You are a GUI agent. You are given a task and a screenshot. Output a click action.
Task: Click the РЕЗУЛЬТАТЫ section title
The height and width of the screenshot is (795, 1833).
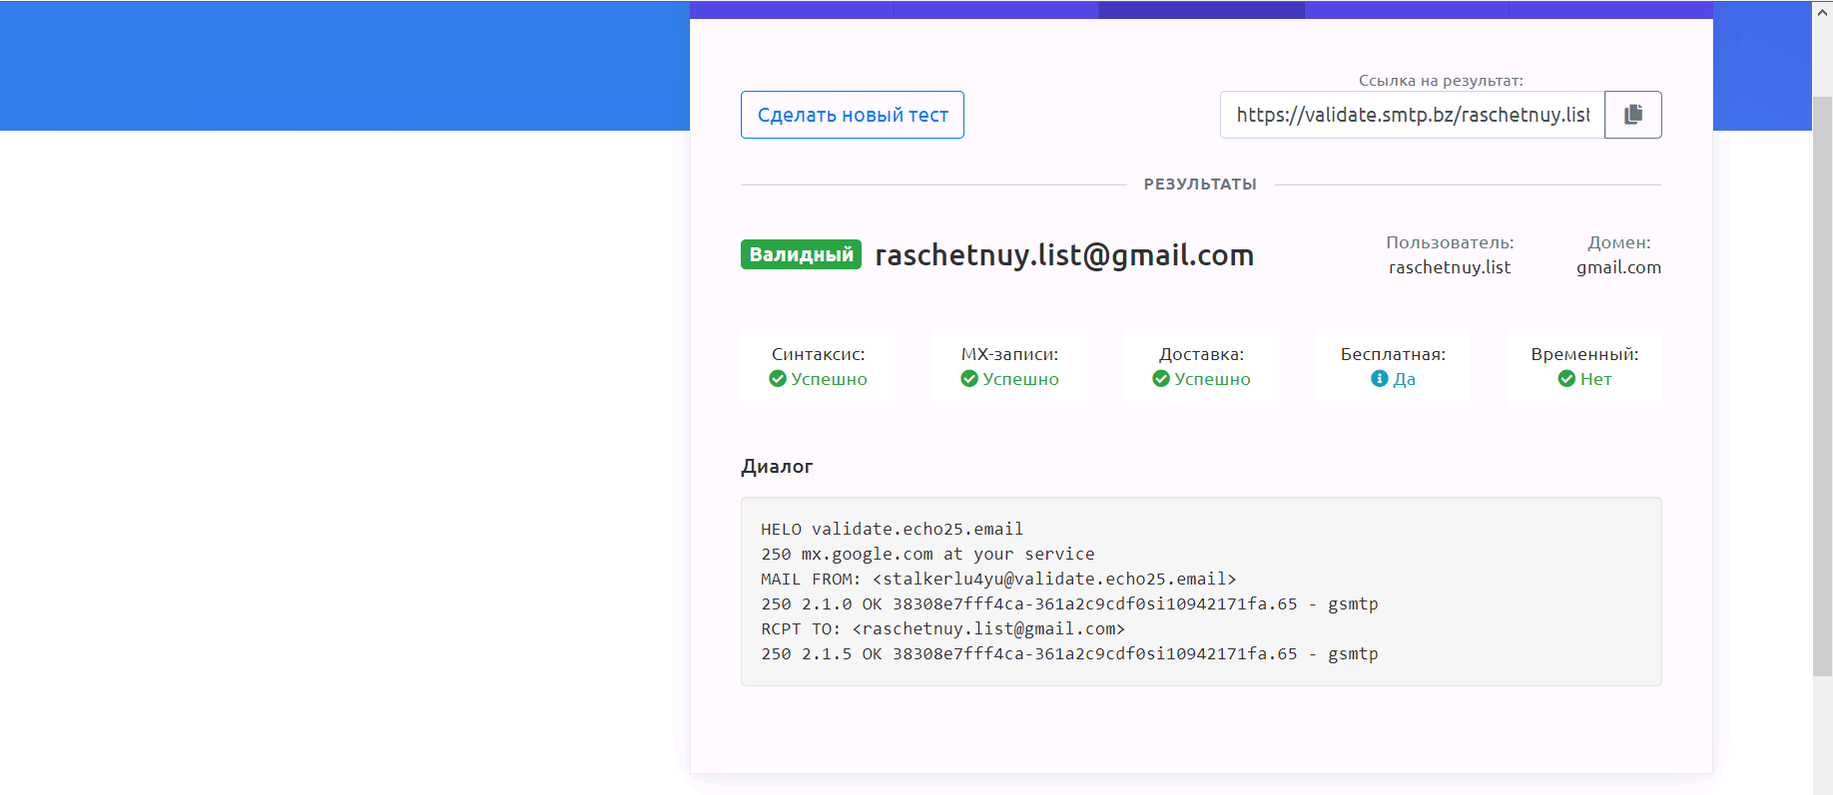[x=1200, y=185]
